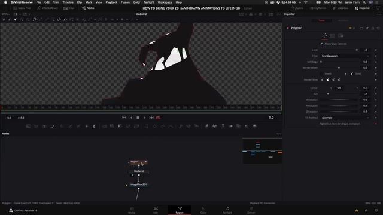Uncheck the Solid checkbox
The image size is (383, 215).
point(352,73)
